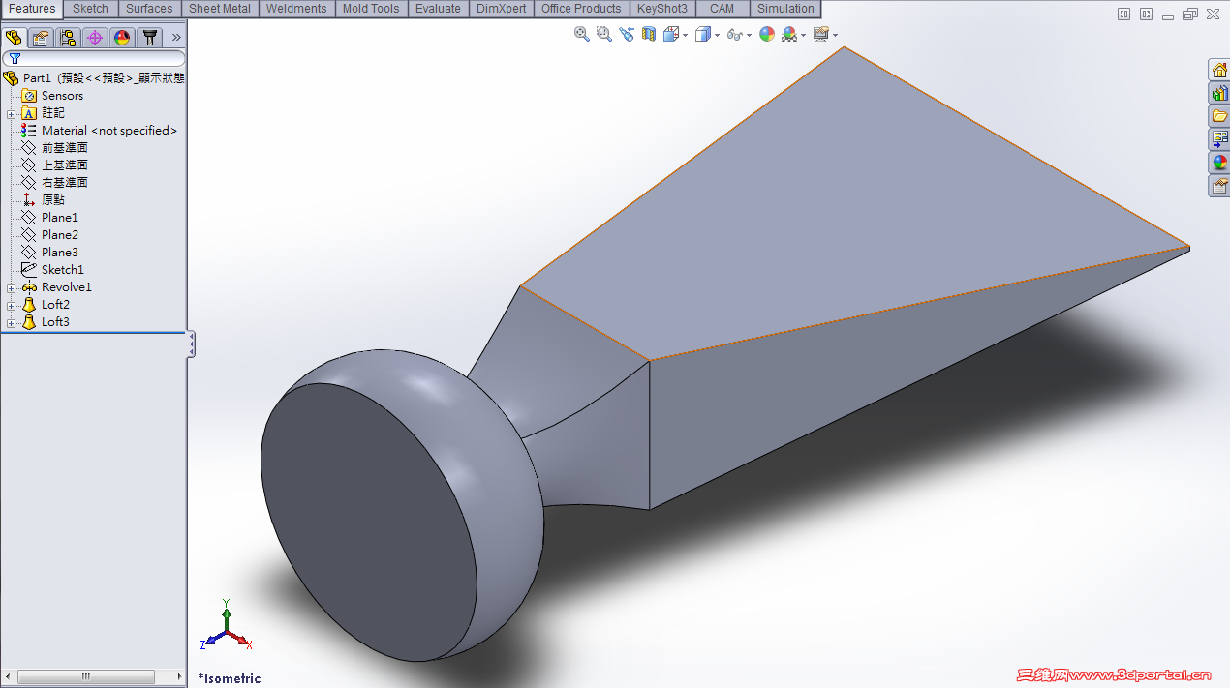Select the Zoom to Fit tool

582,34
